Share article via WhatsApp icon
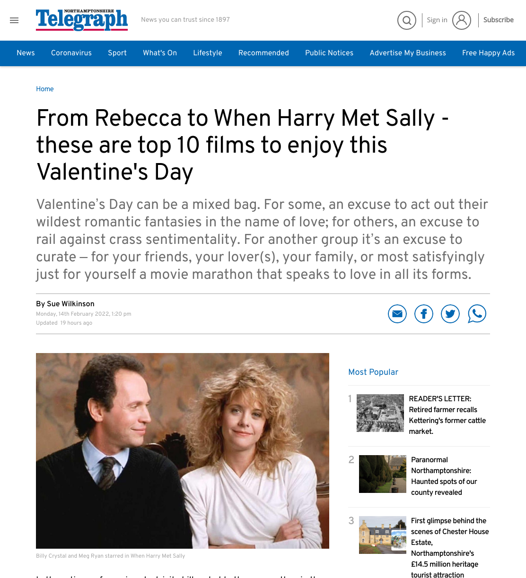The width and height of the screenshot is (526, 578). point(477,314)
